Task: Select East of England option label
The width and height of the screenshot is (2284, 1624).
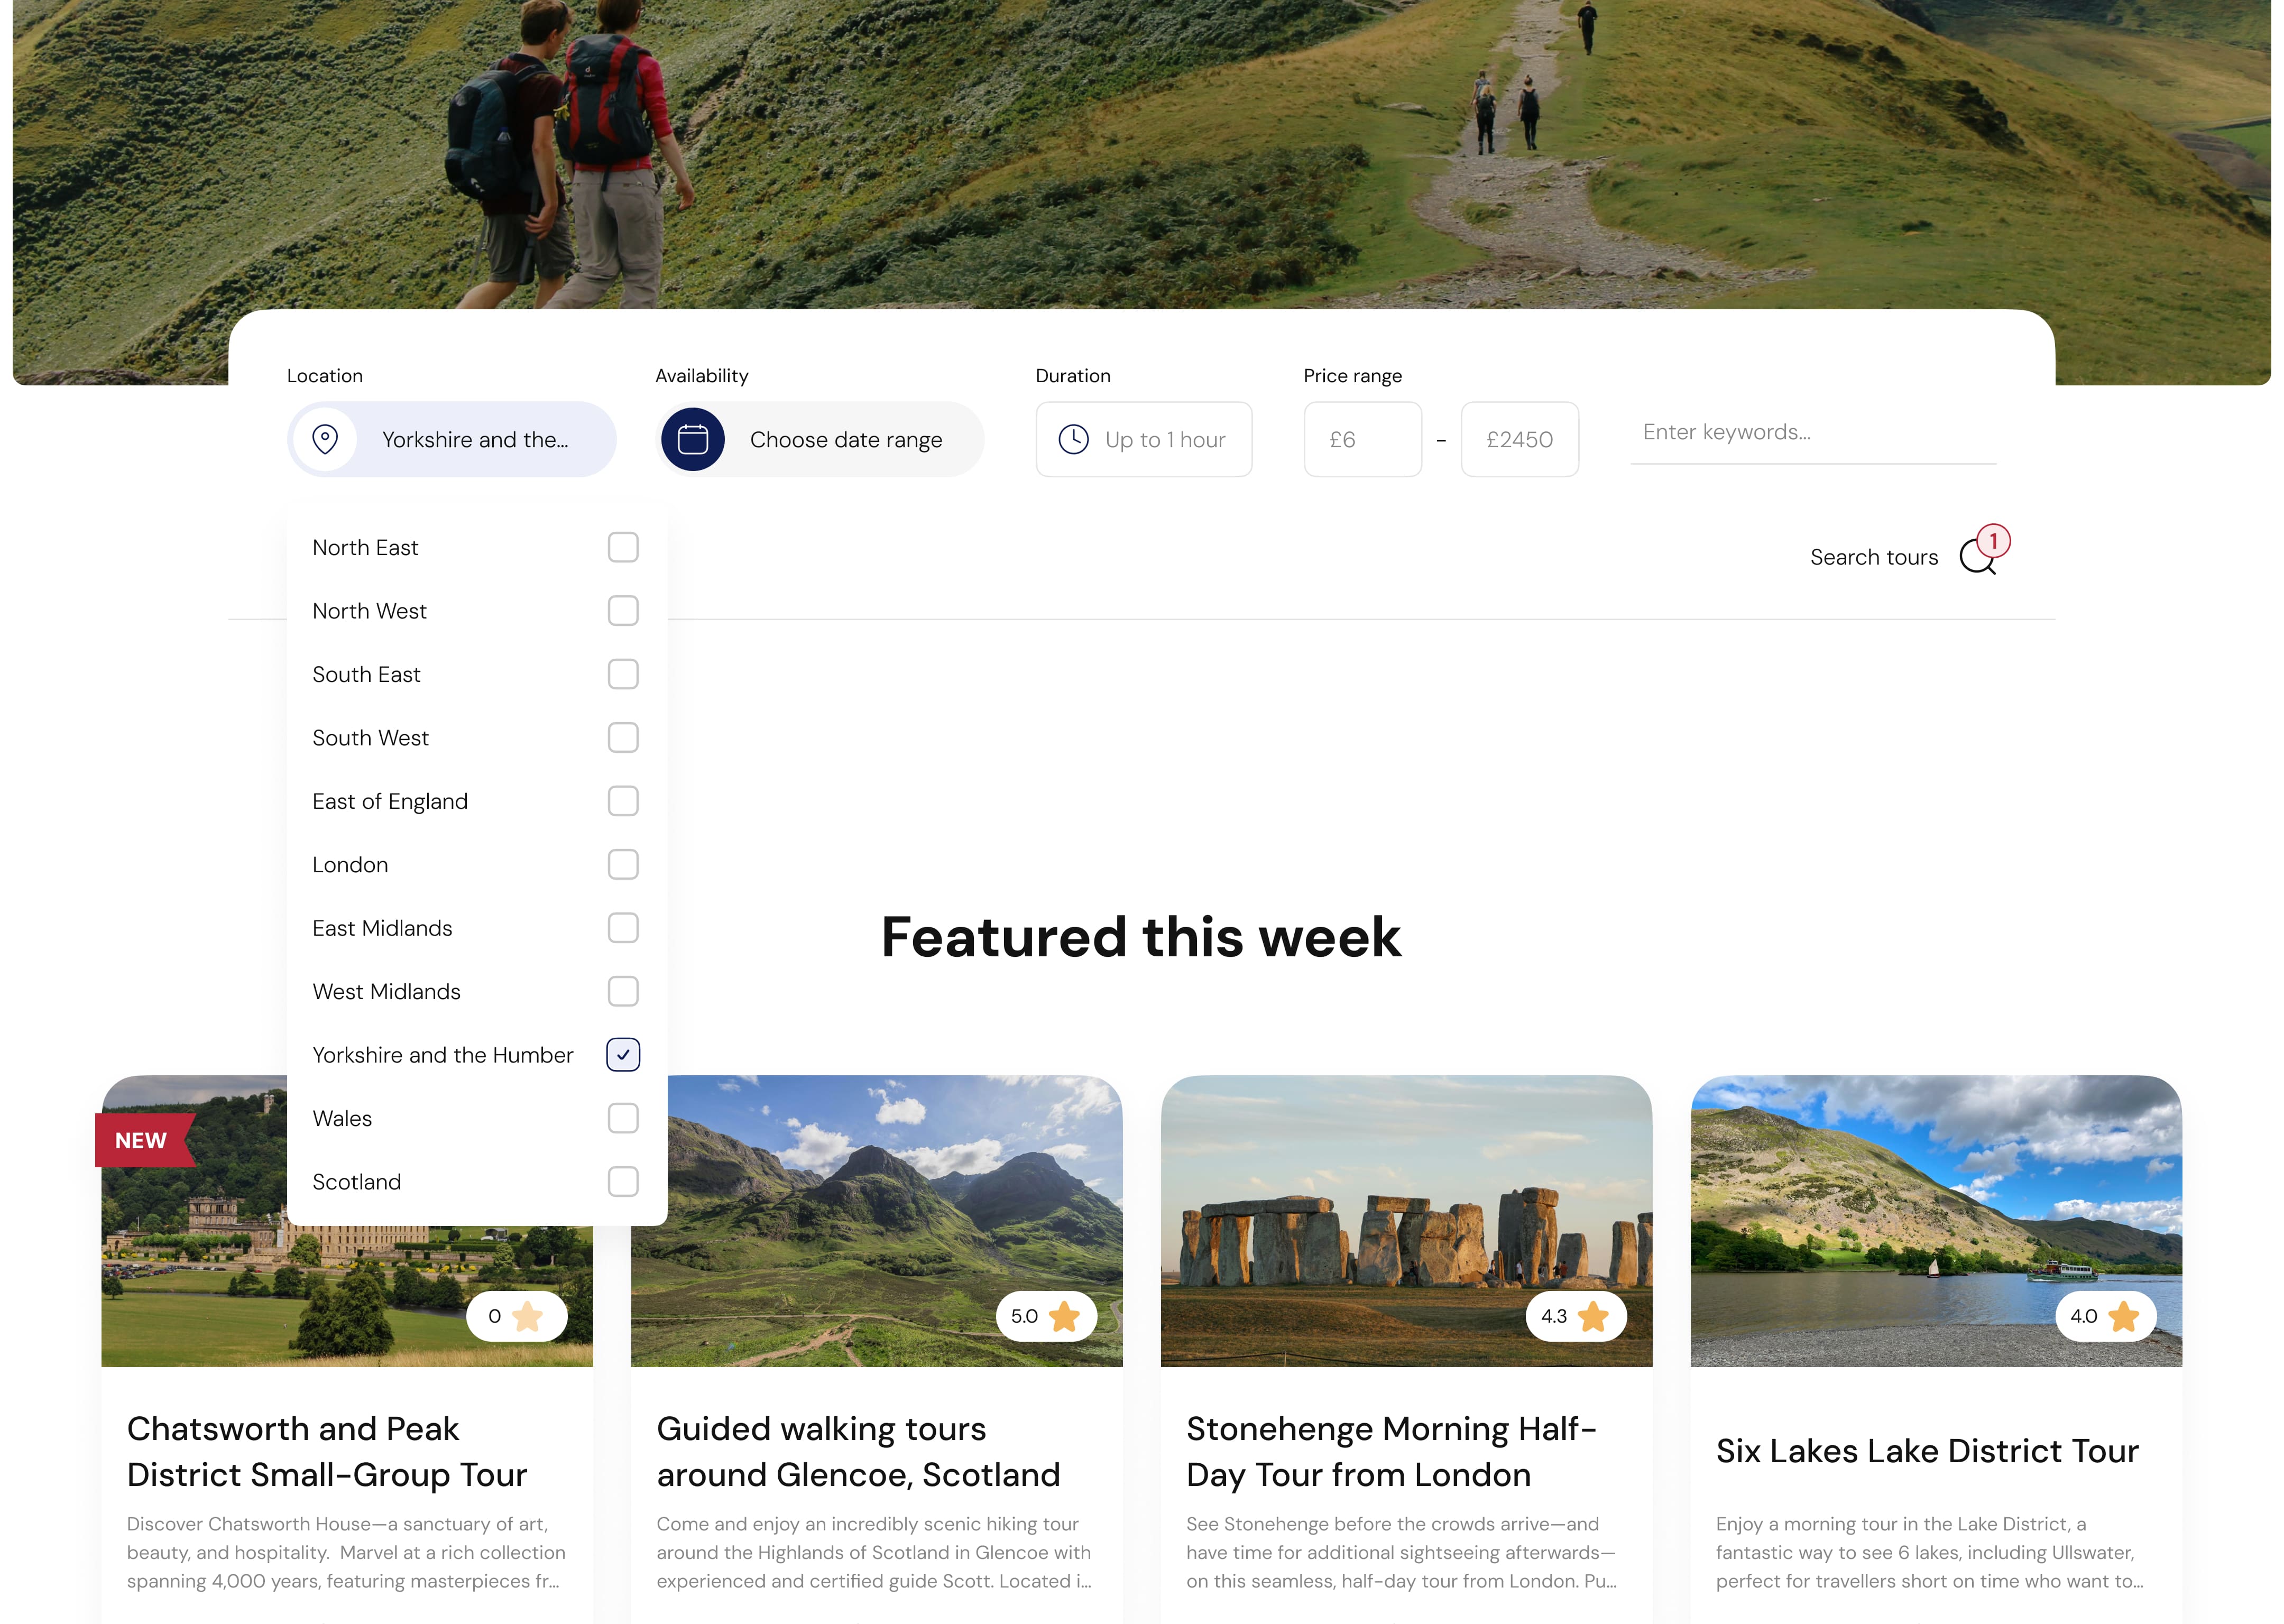Action: (390, 801)
